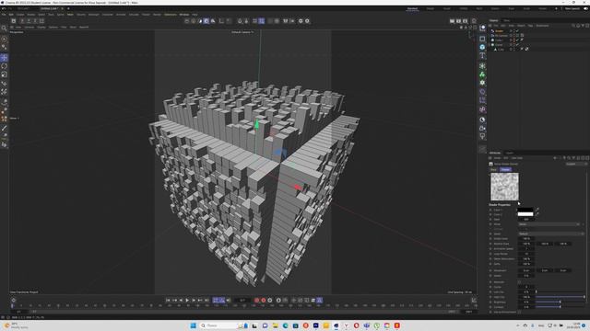Image resolution: width=590 pixels, height=331 pixels.
Task: Open the Simulate menu
Action: [134, 15]
